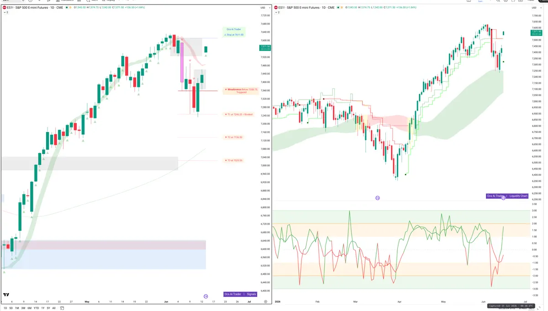Click the 'May' label on the Signals time axis
The height and width of the screenshot is (311, 548).
pyautogui.click(x=86, y=302)
